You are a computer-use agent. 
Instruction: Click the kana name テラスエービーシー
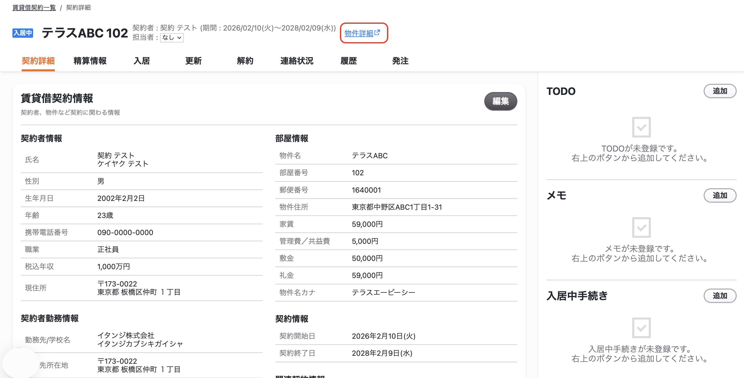[x=383, y=292]
